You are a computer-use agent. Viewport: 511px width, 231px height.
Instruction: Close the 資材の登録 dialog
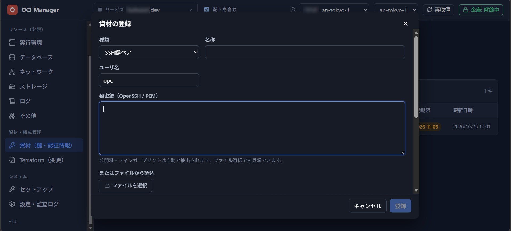point(406,24)
